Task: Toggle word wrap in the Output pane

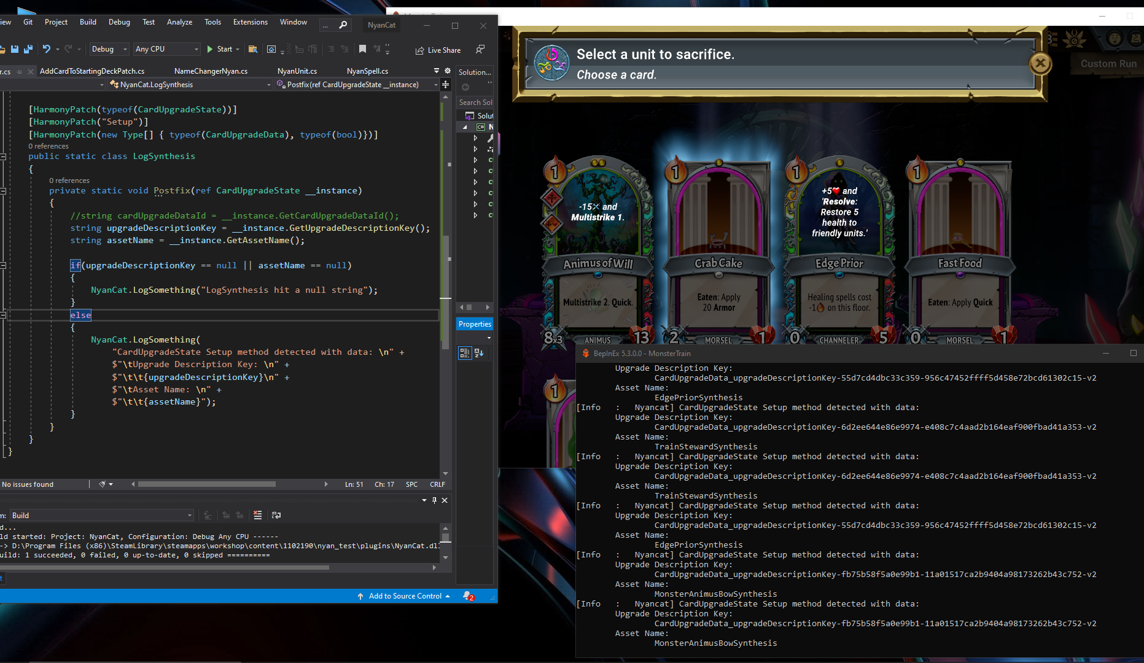Action: 276,515
